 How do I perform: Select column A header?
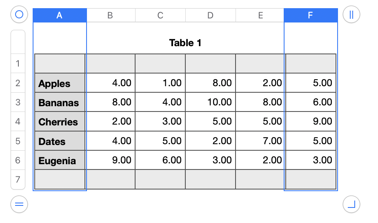coord(60,16)
